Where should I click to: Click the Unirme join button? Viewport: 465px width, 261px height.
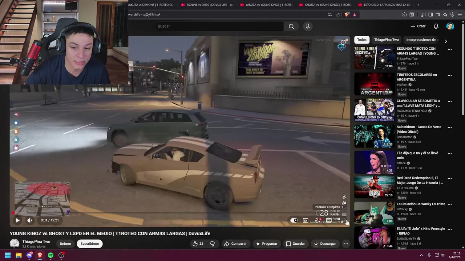click(65, 244)
